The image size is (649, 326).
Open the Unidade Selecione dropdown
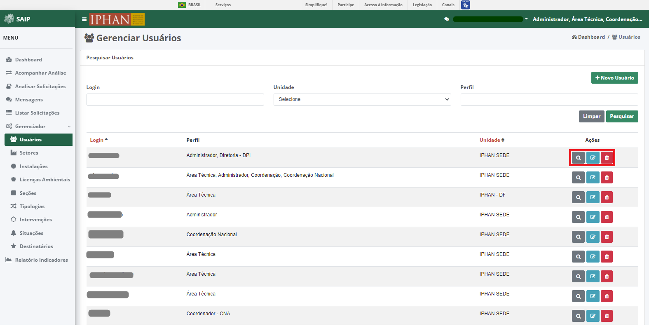[x=362, y=99]
